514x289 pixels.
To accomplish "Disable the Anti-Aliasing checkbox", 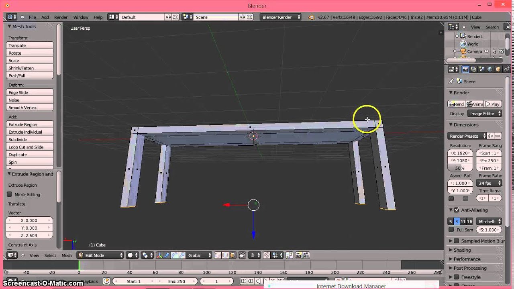I will 457,210.
